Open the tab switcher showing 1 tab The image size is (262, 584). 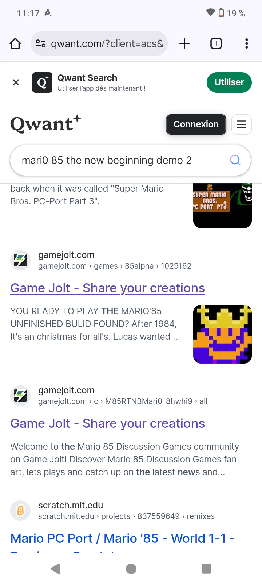pos(216,44)
